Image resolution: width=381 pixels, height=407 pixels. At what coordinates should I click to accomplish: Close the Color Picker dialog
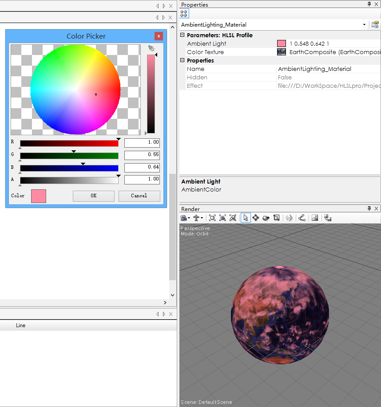pyautogui.click(x=159, y=36)
